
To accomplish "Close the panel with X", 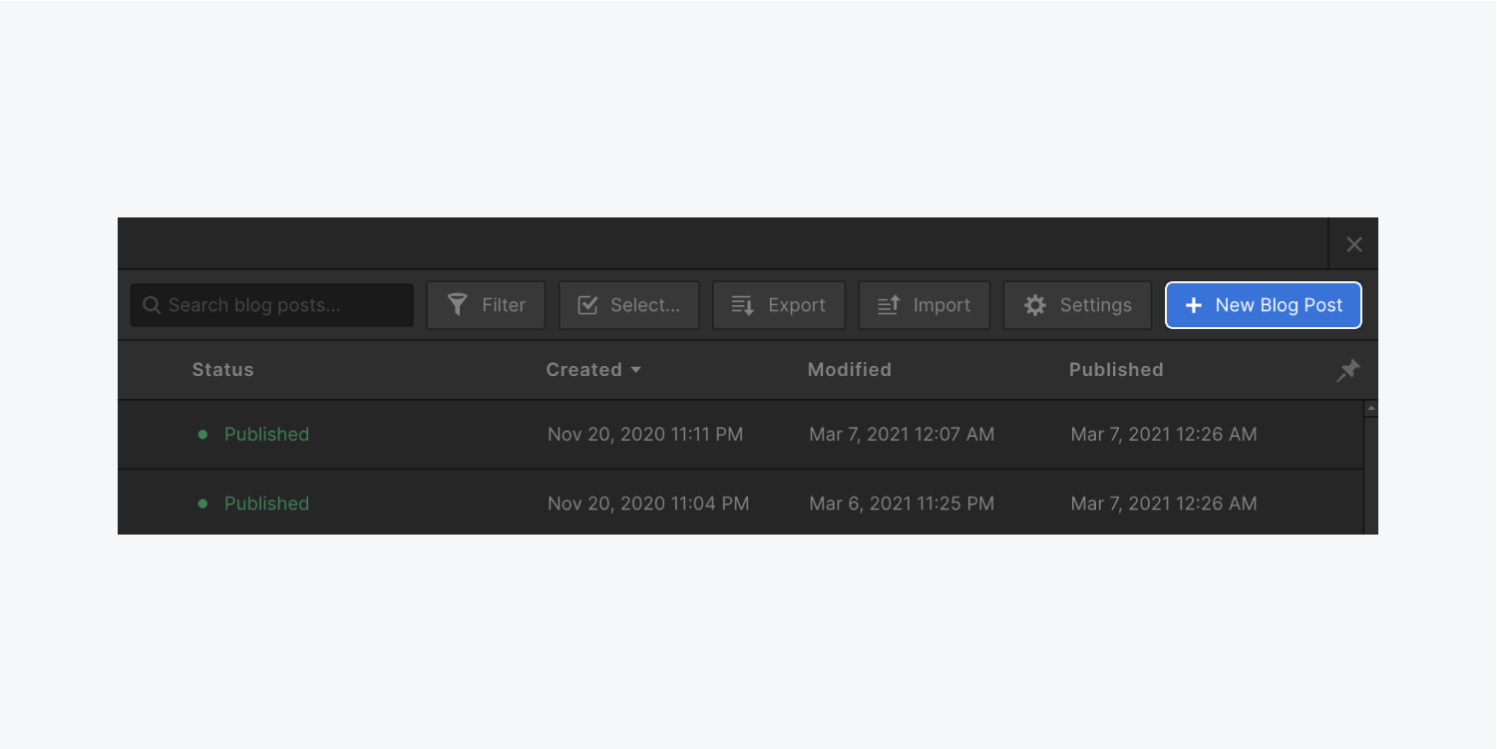I will (x=1353, y=244).
